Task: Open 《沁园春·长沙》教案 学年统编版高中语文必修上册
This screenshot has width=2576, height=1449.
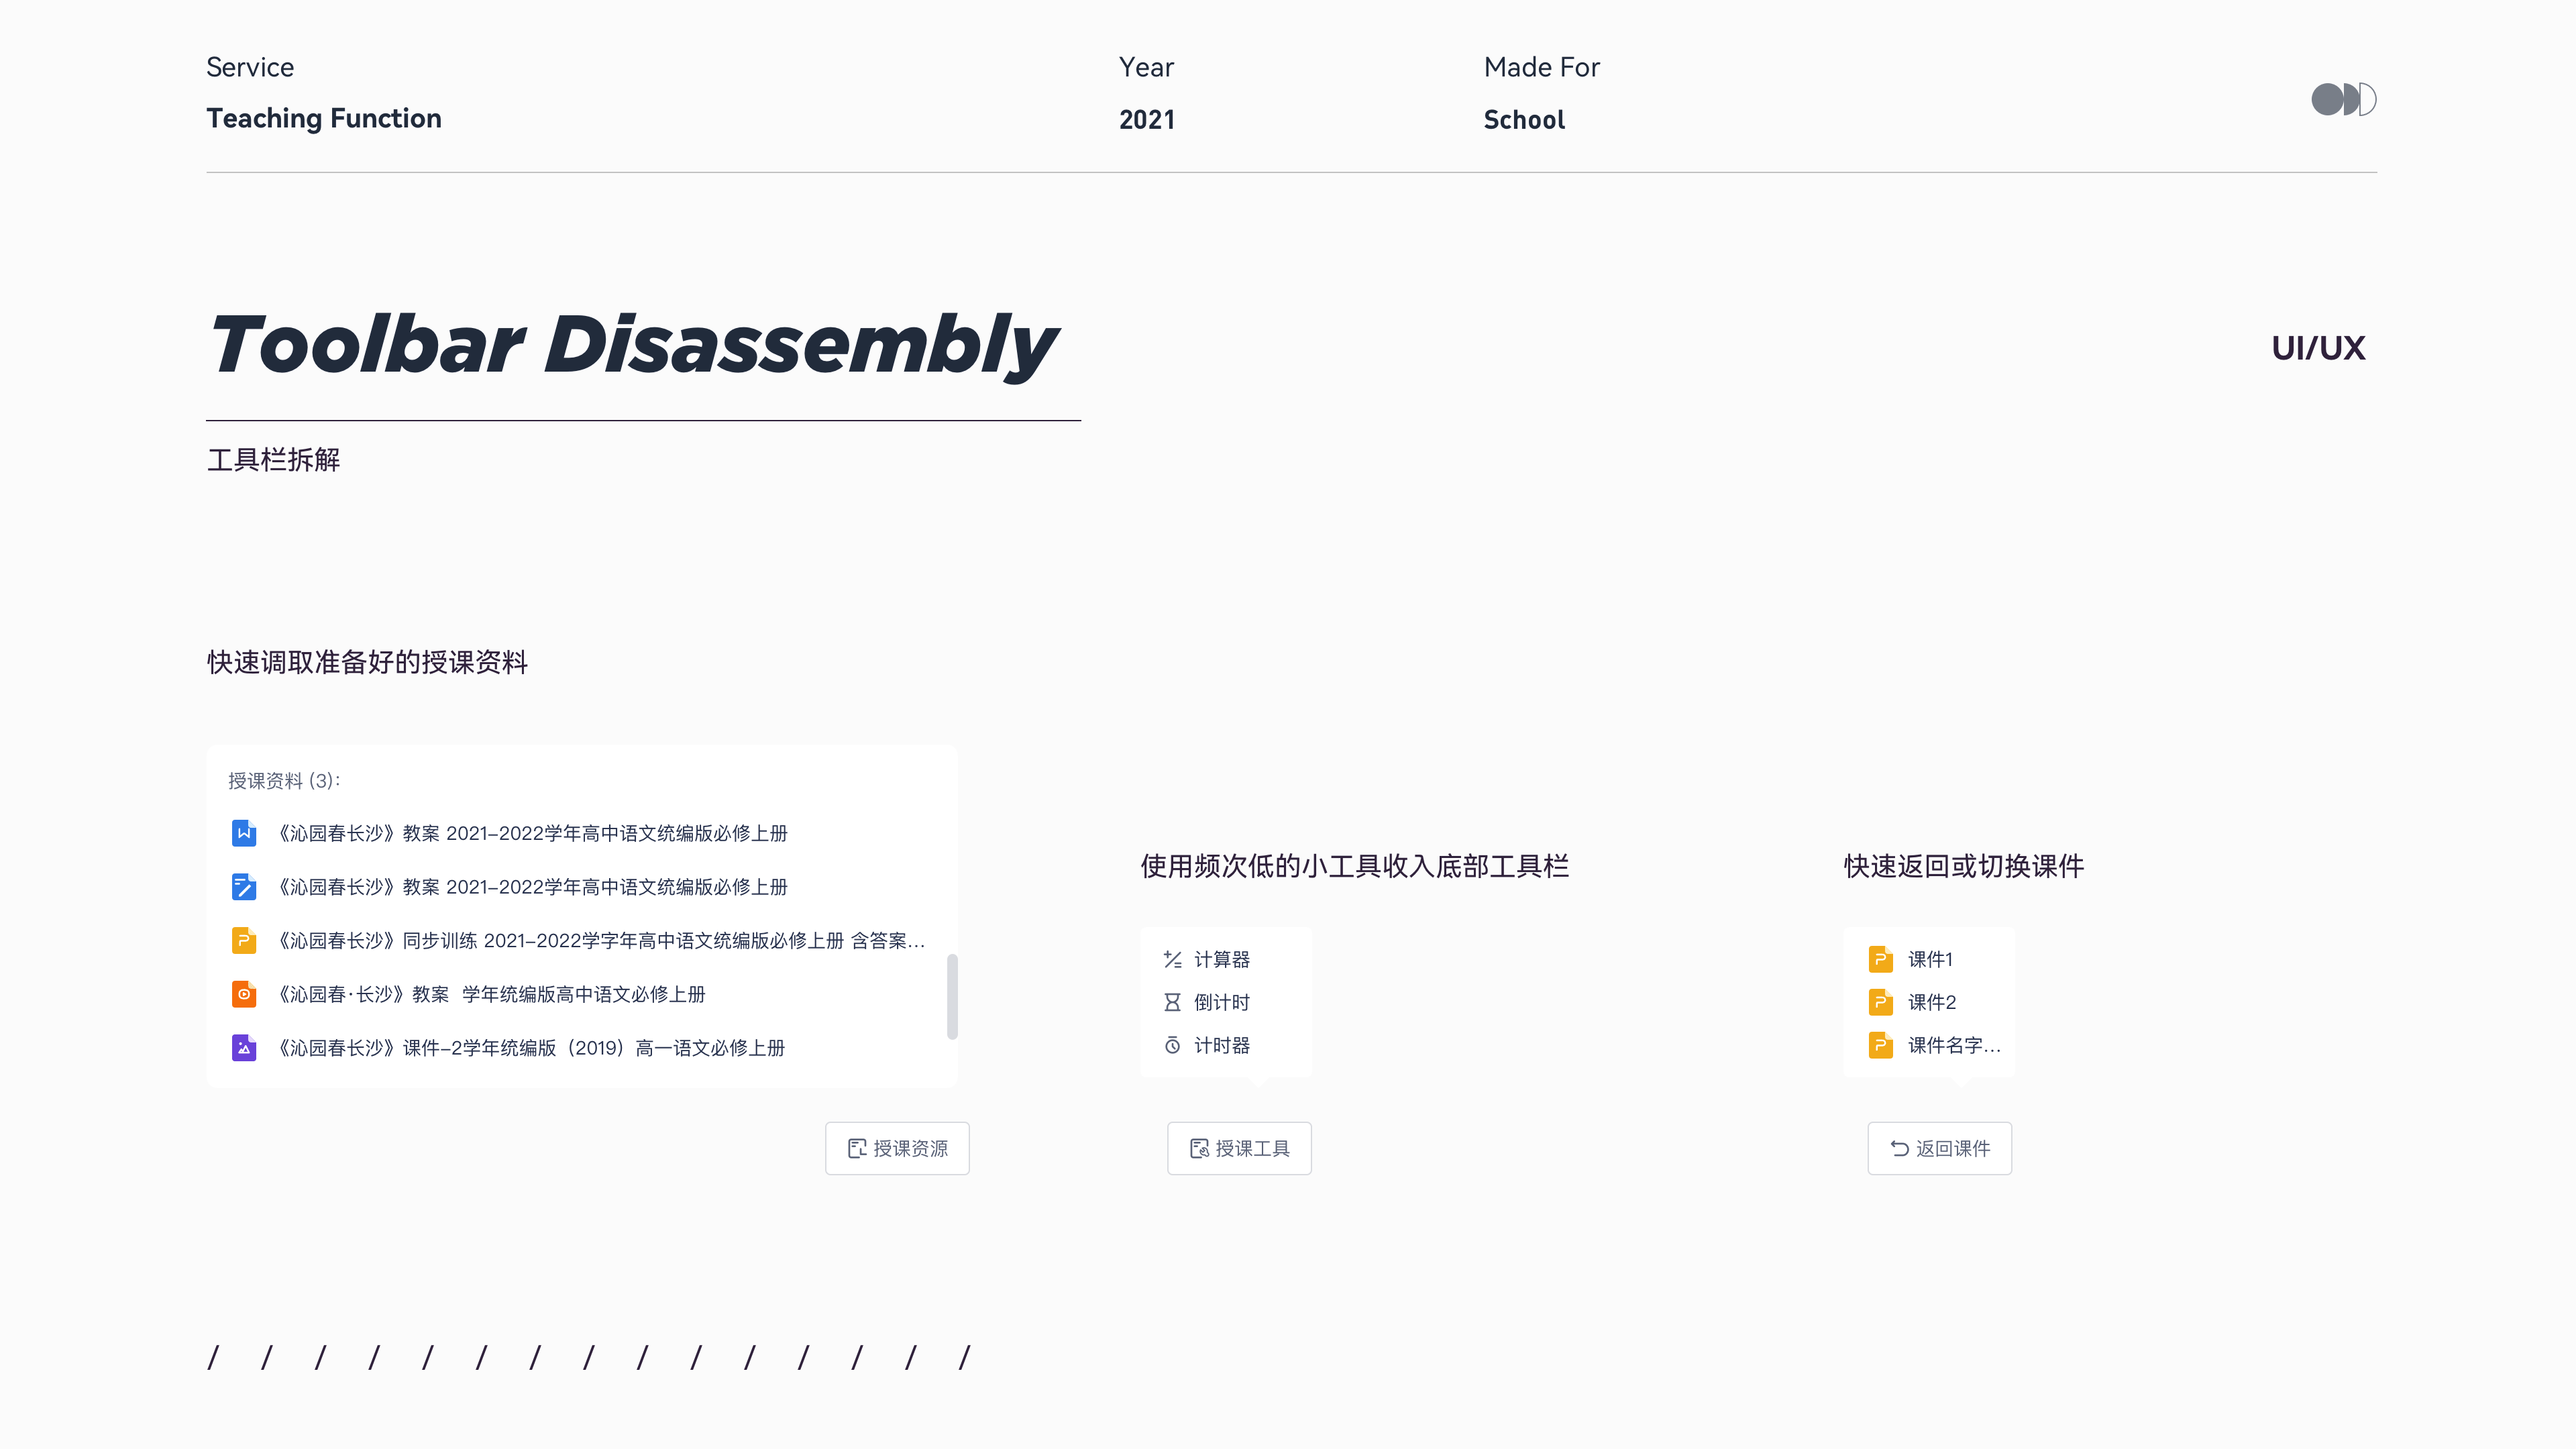Action: pos(492,994)
